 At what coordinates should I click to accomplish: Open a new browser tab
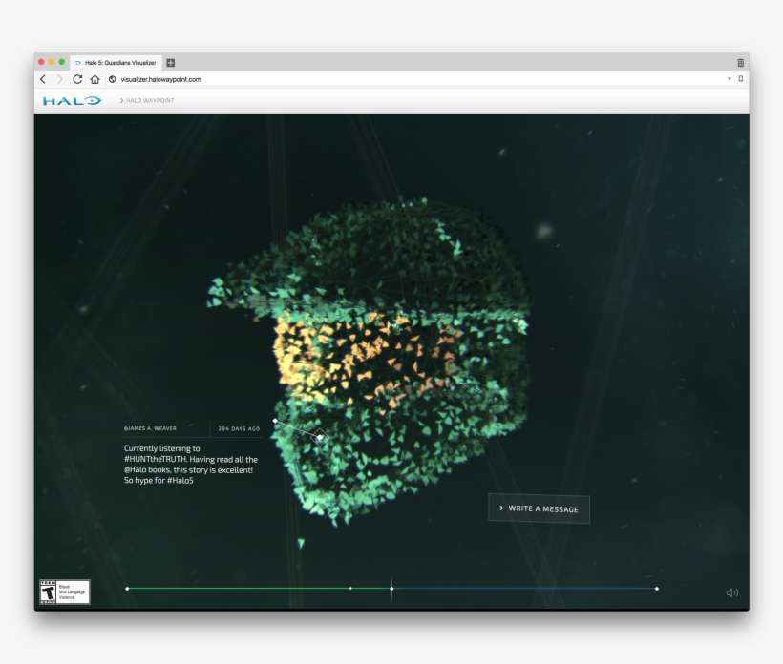(x=171, y=62)
